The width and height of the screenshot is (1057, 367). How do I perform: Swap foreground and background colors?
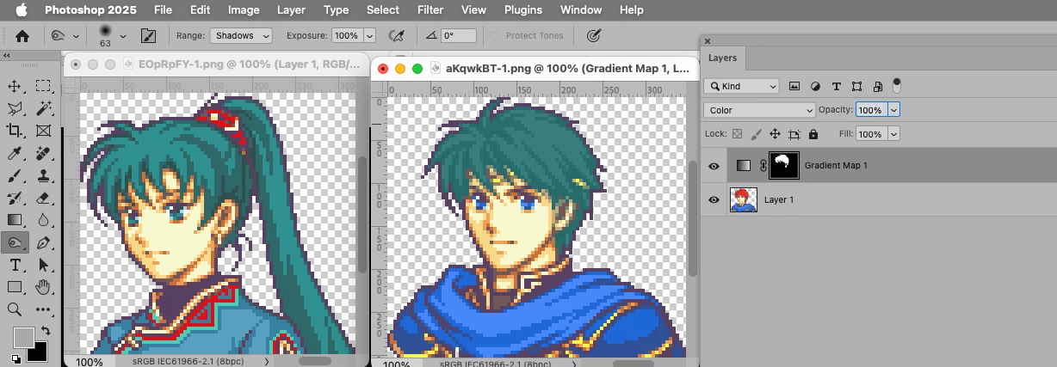click(x=45, y=330)
